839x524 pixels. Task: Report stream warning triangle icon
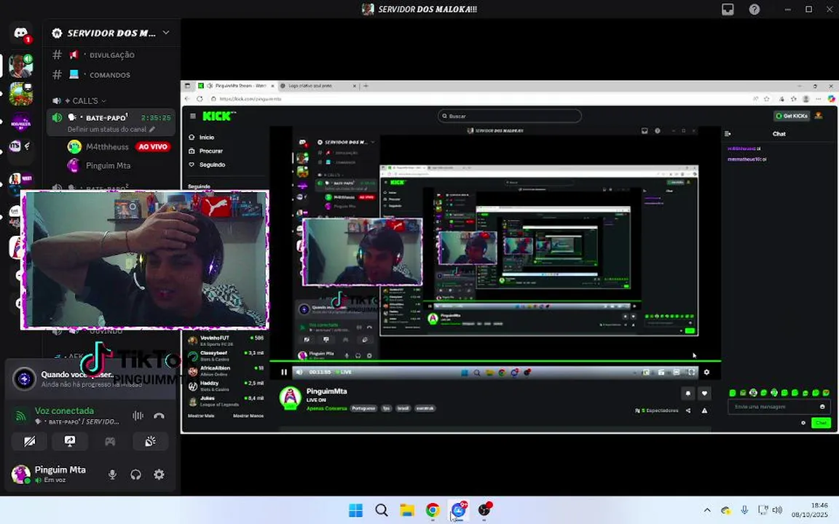point(705,410)
